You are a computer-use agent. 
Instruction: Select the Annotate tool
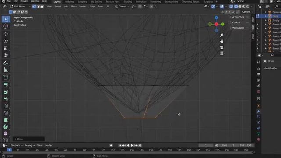click(6, 63)
